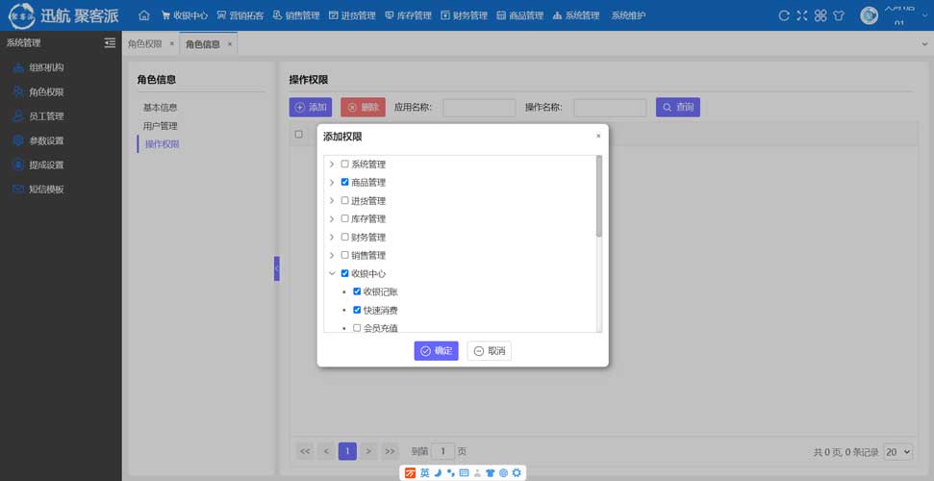Image resolution: width=934 pixels, height=481 pixels.
Task: Click the 添加 button
Action: (311, 108)
